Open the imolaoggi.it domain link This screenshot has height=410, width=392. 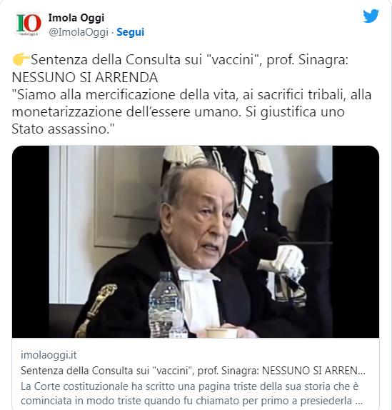[x=49, y=355]
